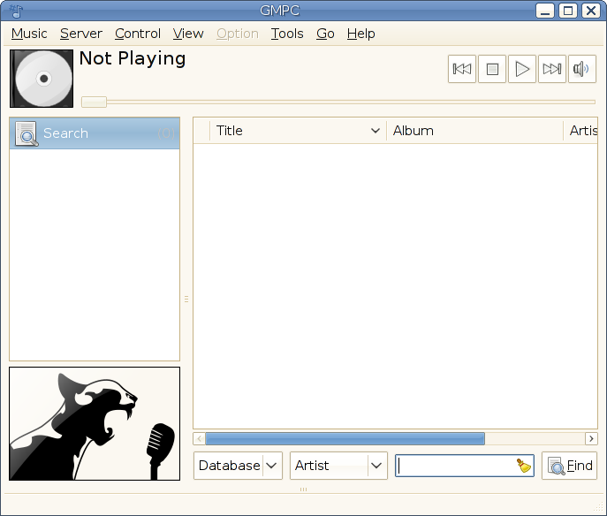Click the Title column sort arrow
Viewport: 607px width, 516px height.
[x=376, y=131]
